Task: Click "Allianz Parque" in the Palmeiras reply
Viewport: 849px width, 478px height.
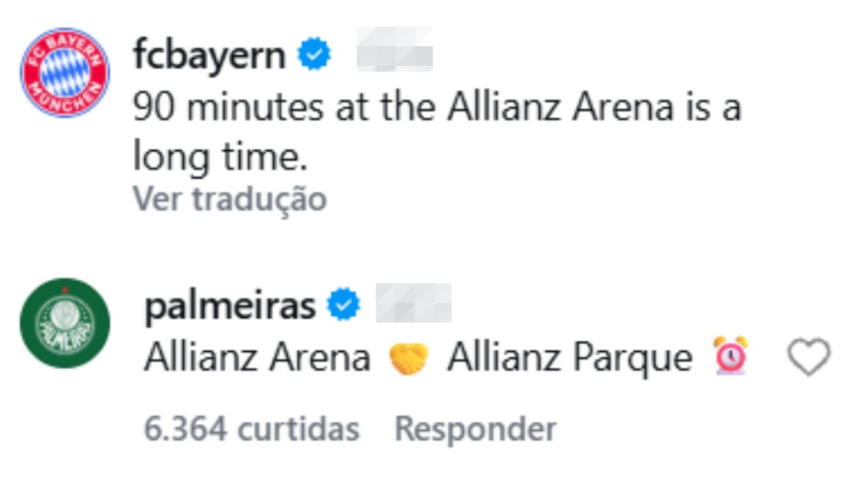Action: click(x=570, y=358)
